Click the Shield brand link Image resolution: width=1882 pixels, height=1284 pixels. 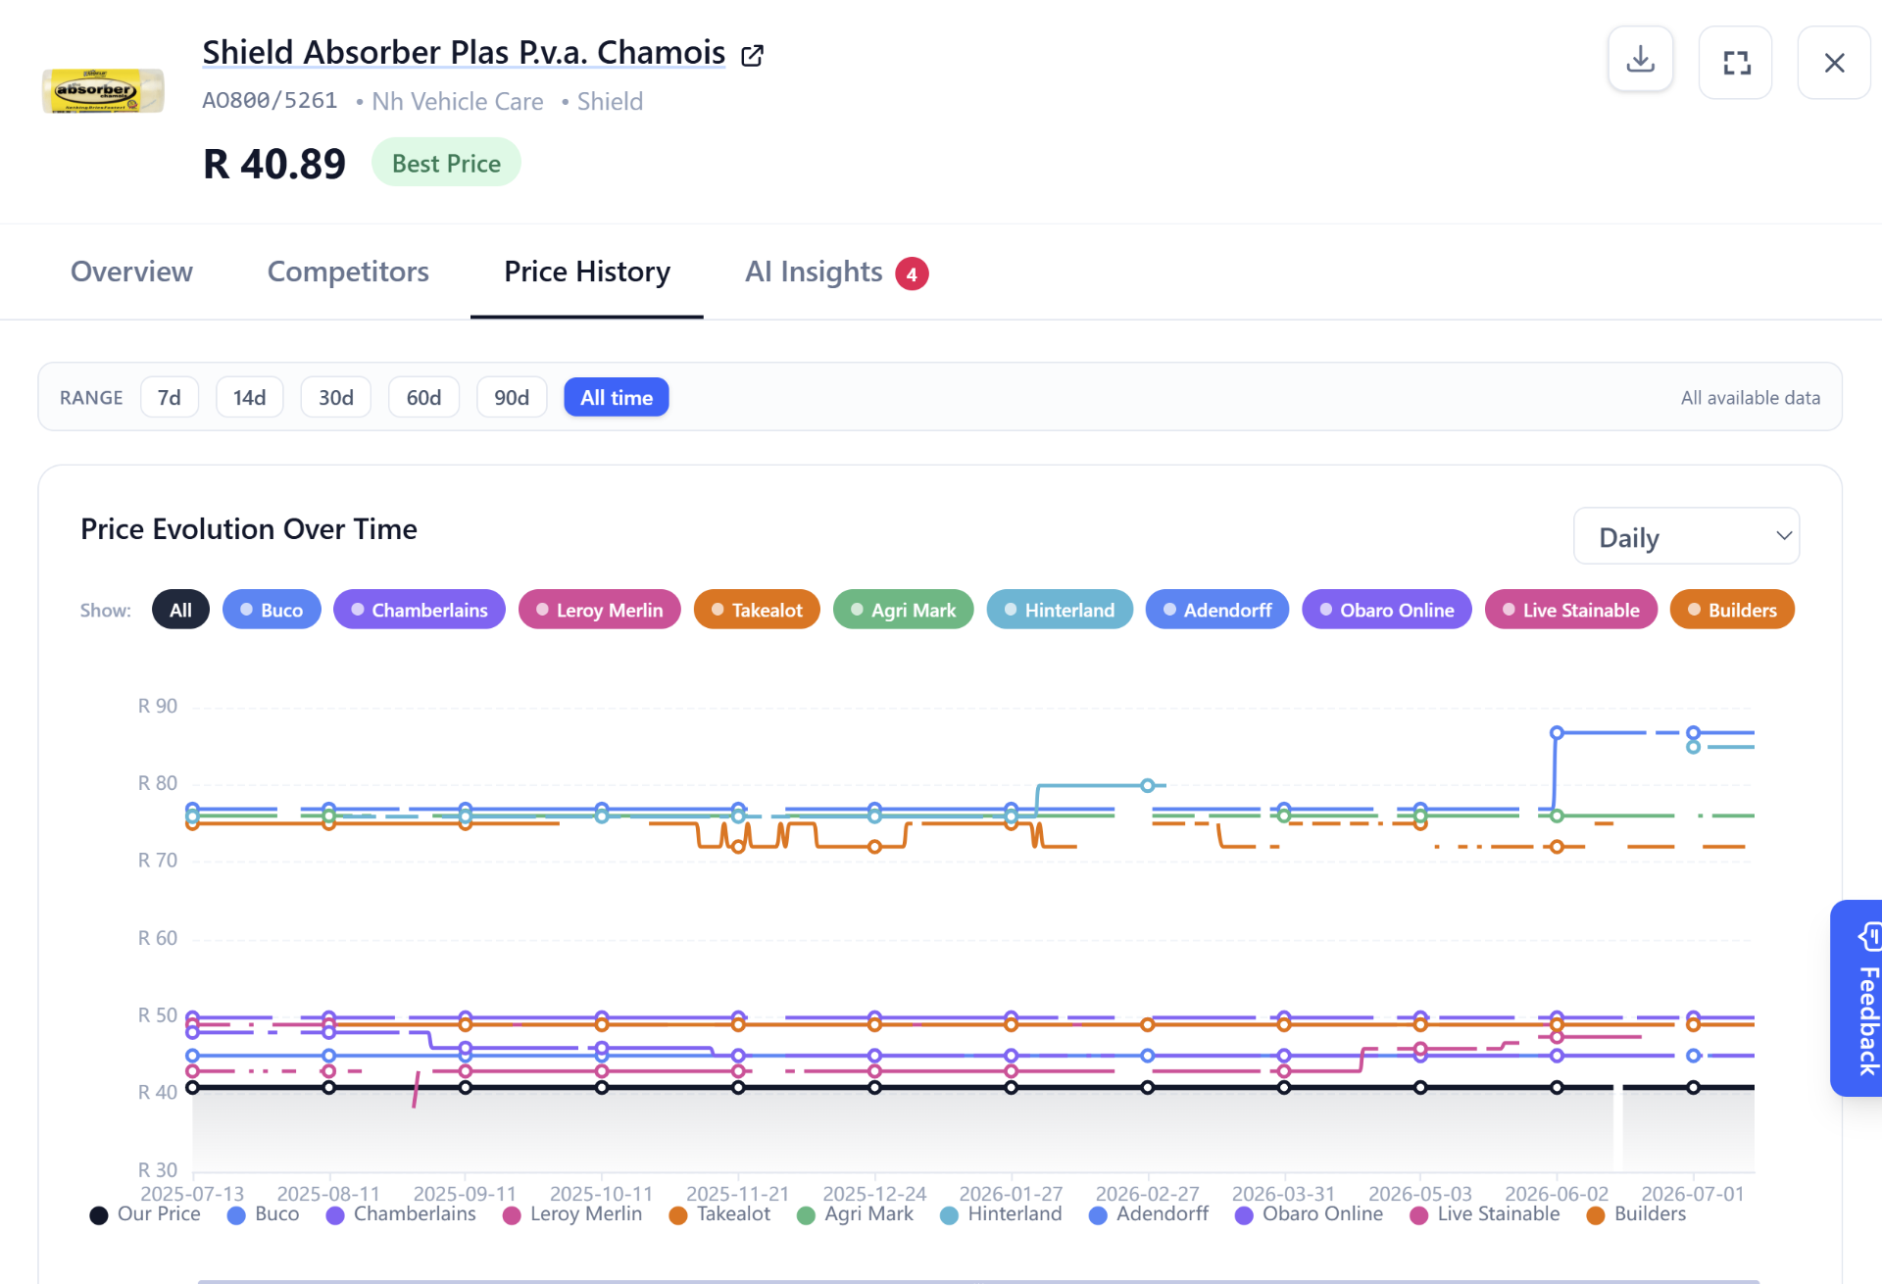point(610,101)
